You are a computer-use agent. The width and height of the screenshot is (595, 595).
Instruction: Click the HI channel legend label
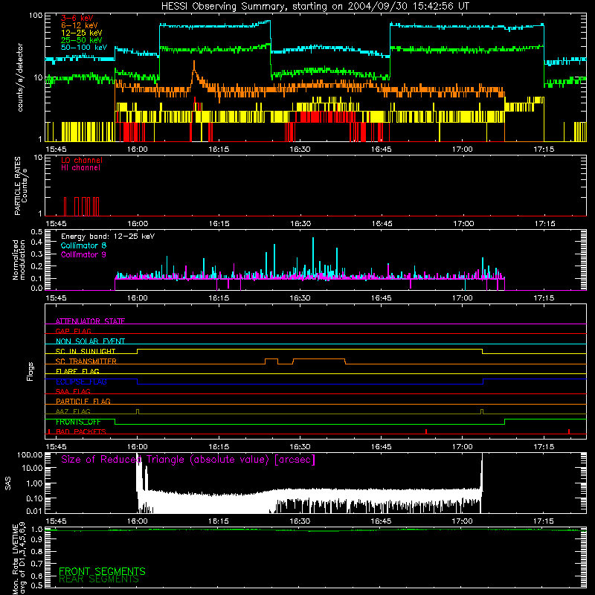click(x=80, y=168)
